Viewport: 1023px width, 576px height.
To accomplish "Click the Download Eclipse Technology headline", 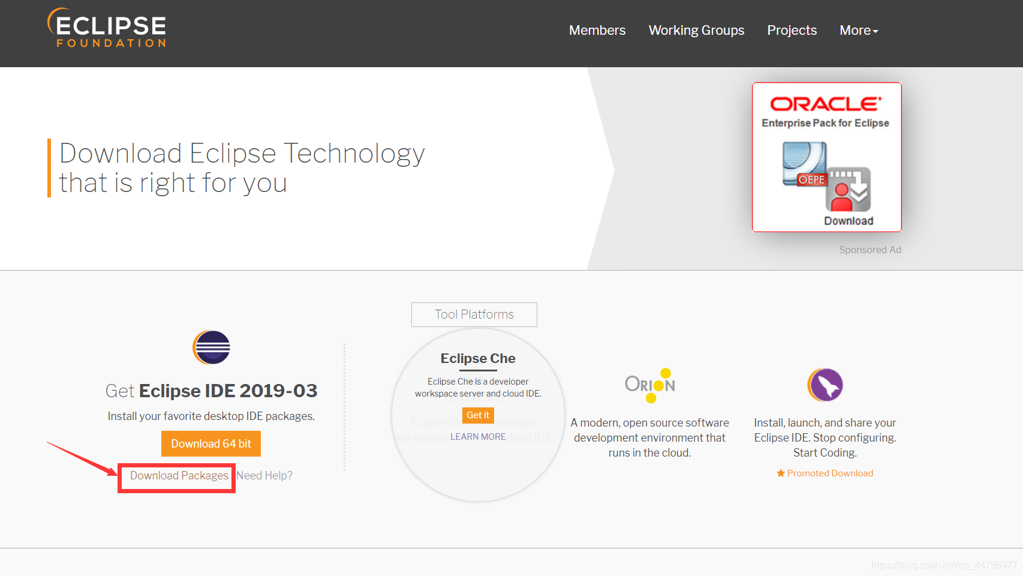I will pos(242,167).
